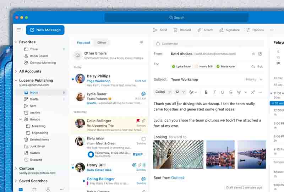
Task: Open the toolbar overflow ellipsis menu
Action: pyautogui.click(x=272, y=30)
